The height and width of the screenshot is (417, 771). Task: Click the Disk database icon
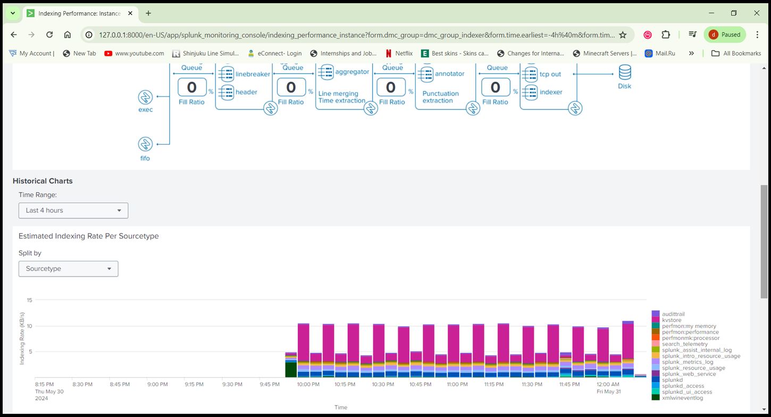624,72
